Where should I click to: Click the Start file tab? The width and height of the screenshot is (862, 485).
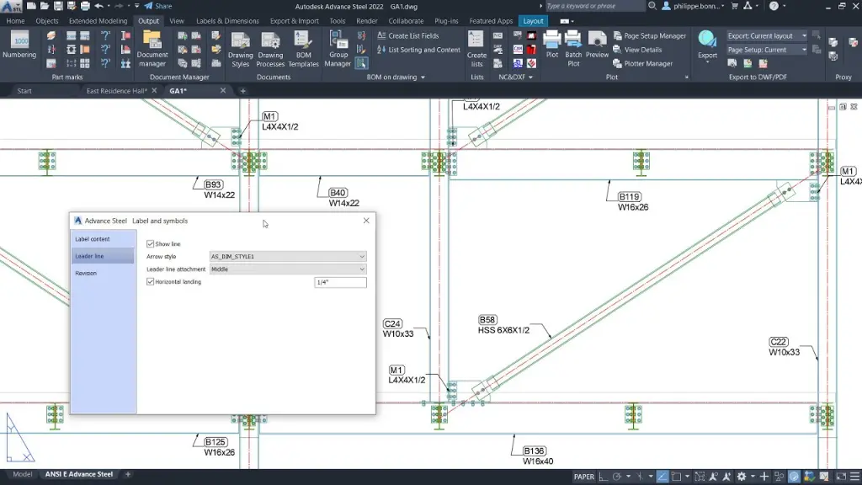(24, 91)
